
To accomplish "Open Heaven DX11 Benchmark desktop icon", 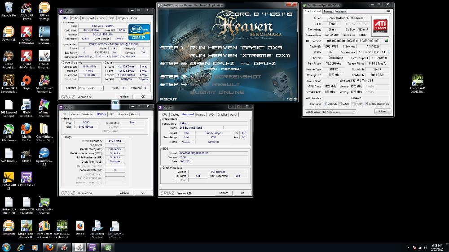I will pyautogui.click(x=9, y=84).
